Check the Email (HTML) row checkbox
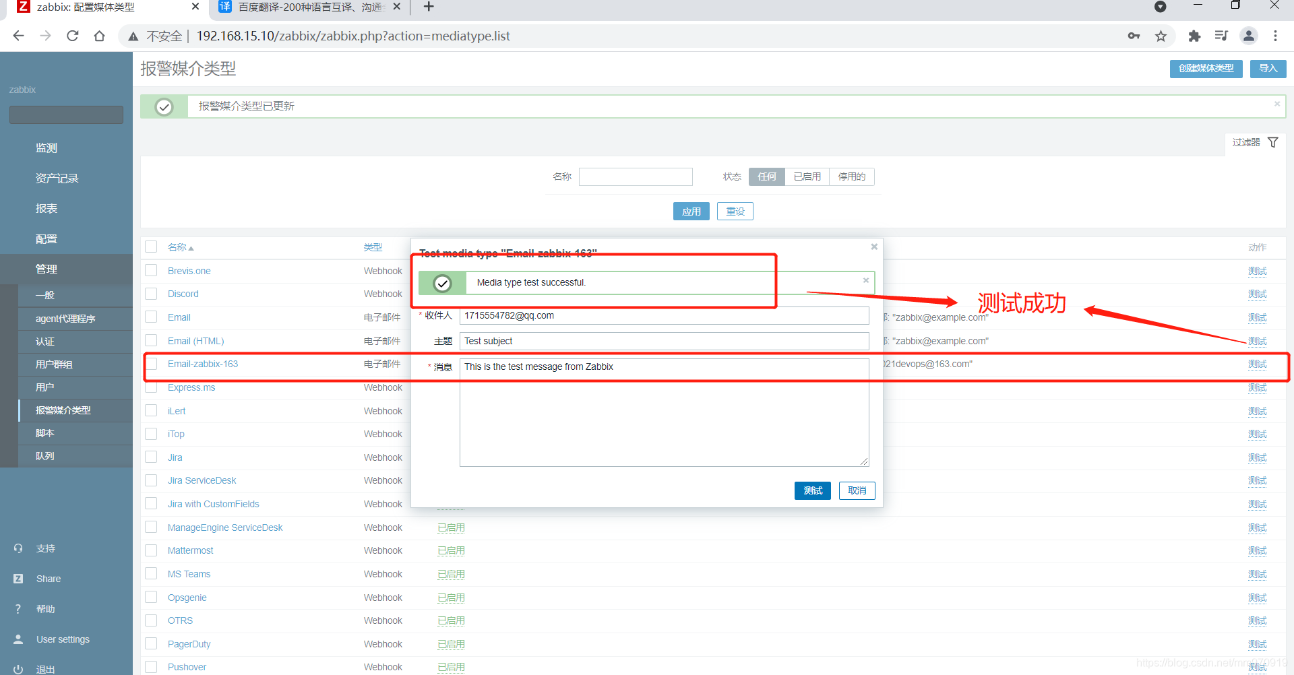Viewport: 1294px width, 675px height. (151, 340)
